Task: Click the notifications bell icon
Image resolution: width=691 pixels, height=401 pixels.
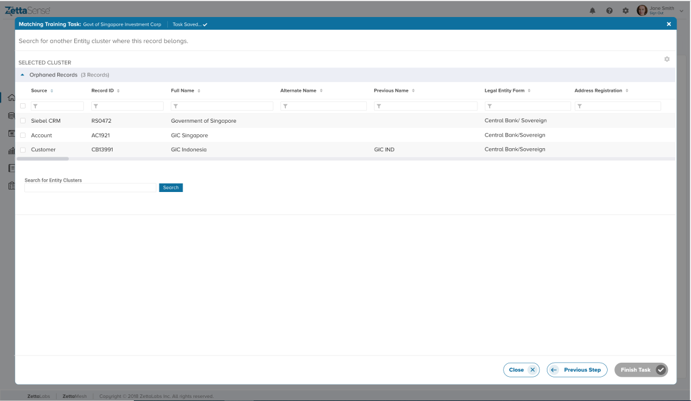Action: 592,11
